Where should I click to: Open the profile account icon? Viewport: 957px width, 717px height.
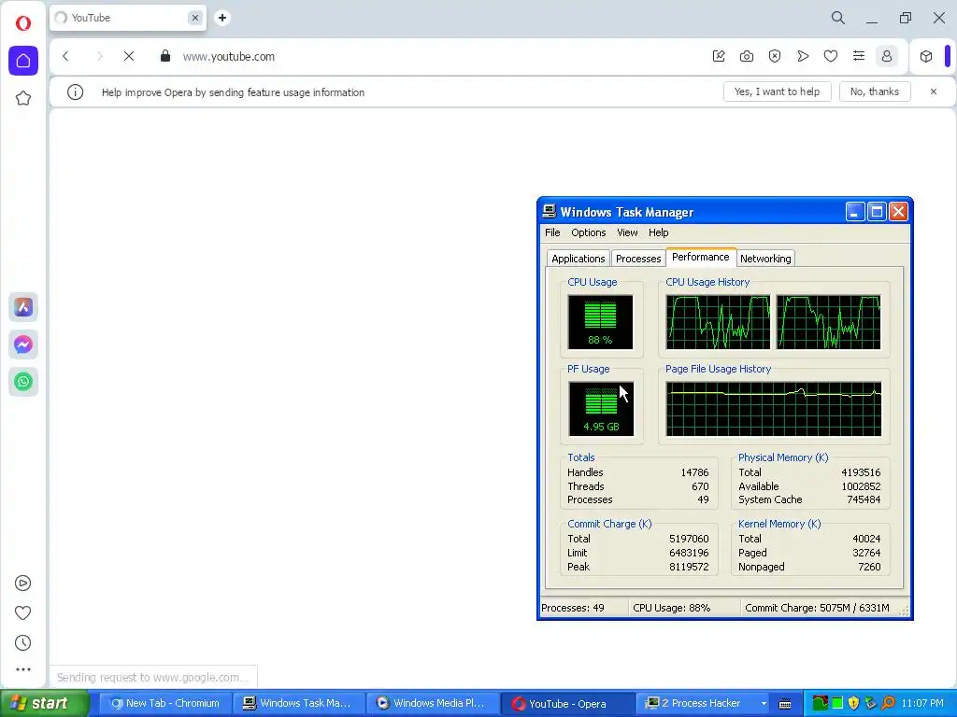click(887, 56)
